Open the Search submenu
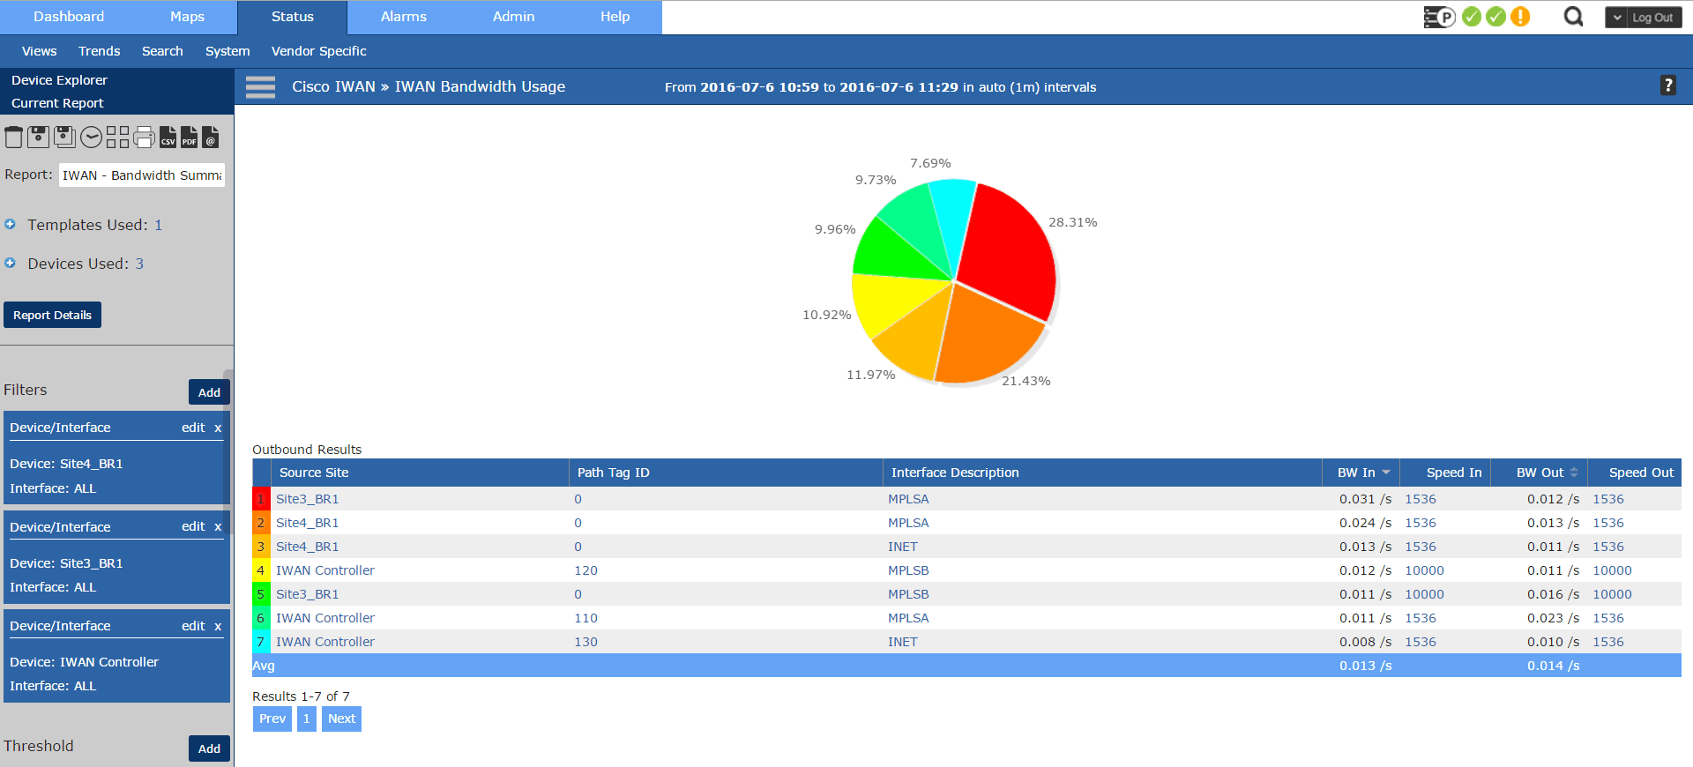Viewport: 1693px width, 767px height. coord(162,51)
